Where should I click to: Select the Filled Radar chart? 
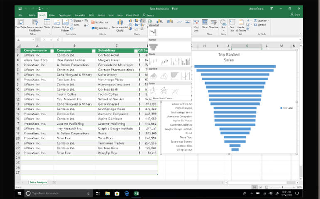tap(175, 90)
